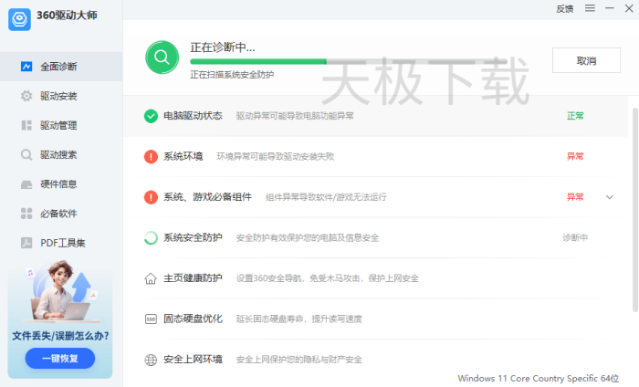The height and width of the screenshot is (387, 639).
Task: Click the 一键恢复 button in ad
Action: [60, 359]
